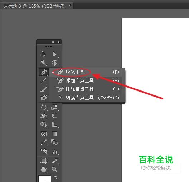Image resolution: width=189 pixels, height=182 pixels.
Task: Switch to the 未标题-3 document tab
Action: (x=34, y=6)
